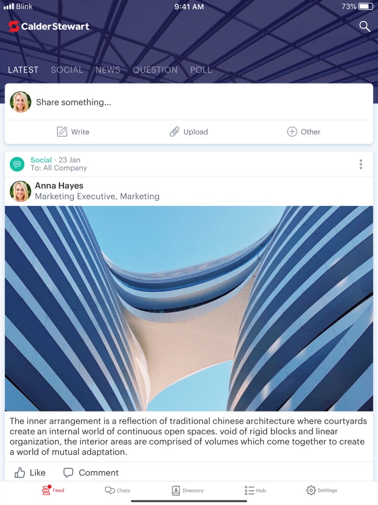Open the Hub list icon

(249, 490)
